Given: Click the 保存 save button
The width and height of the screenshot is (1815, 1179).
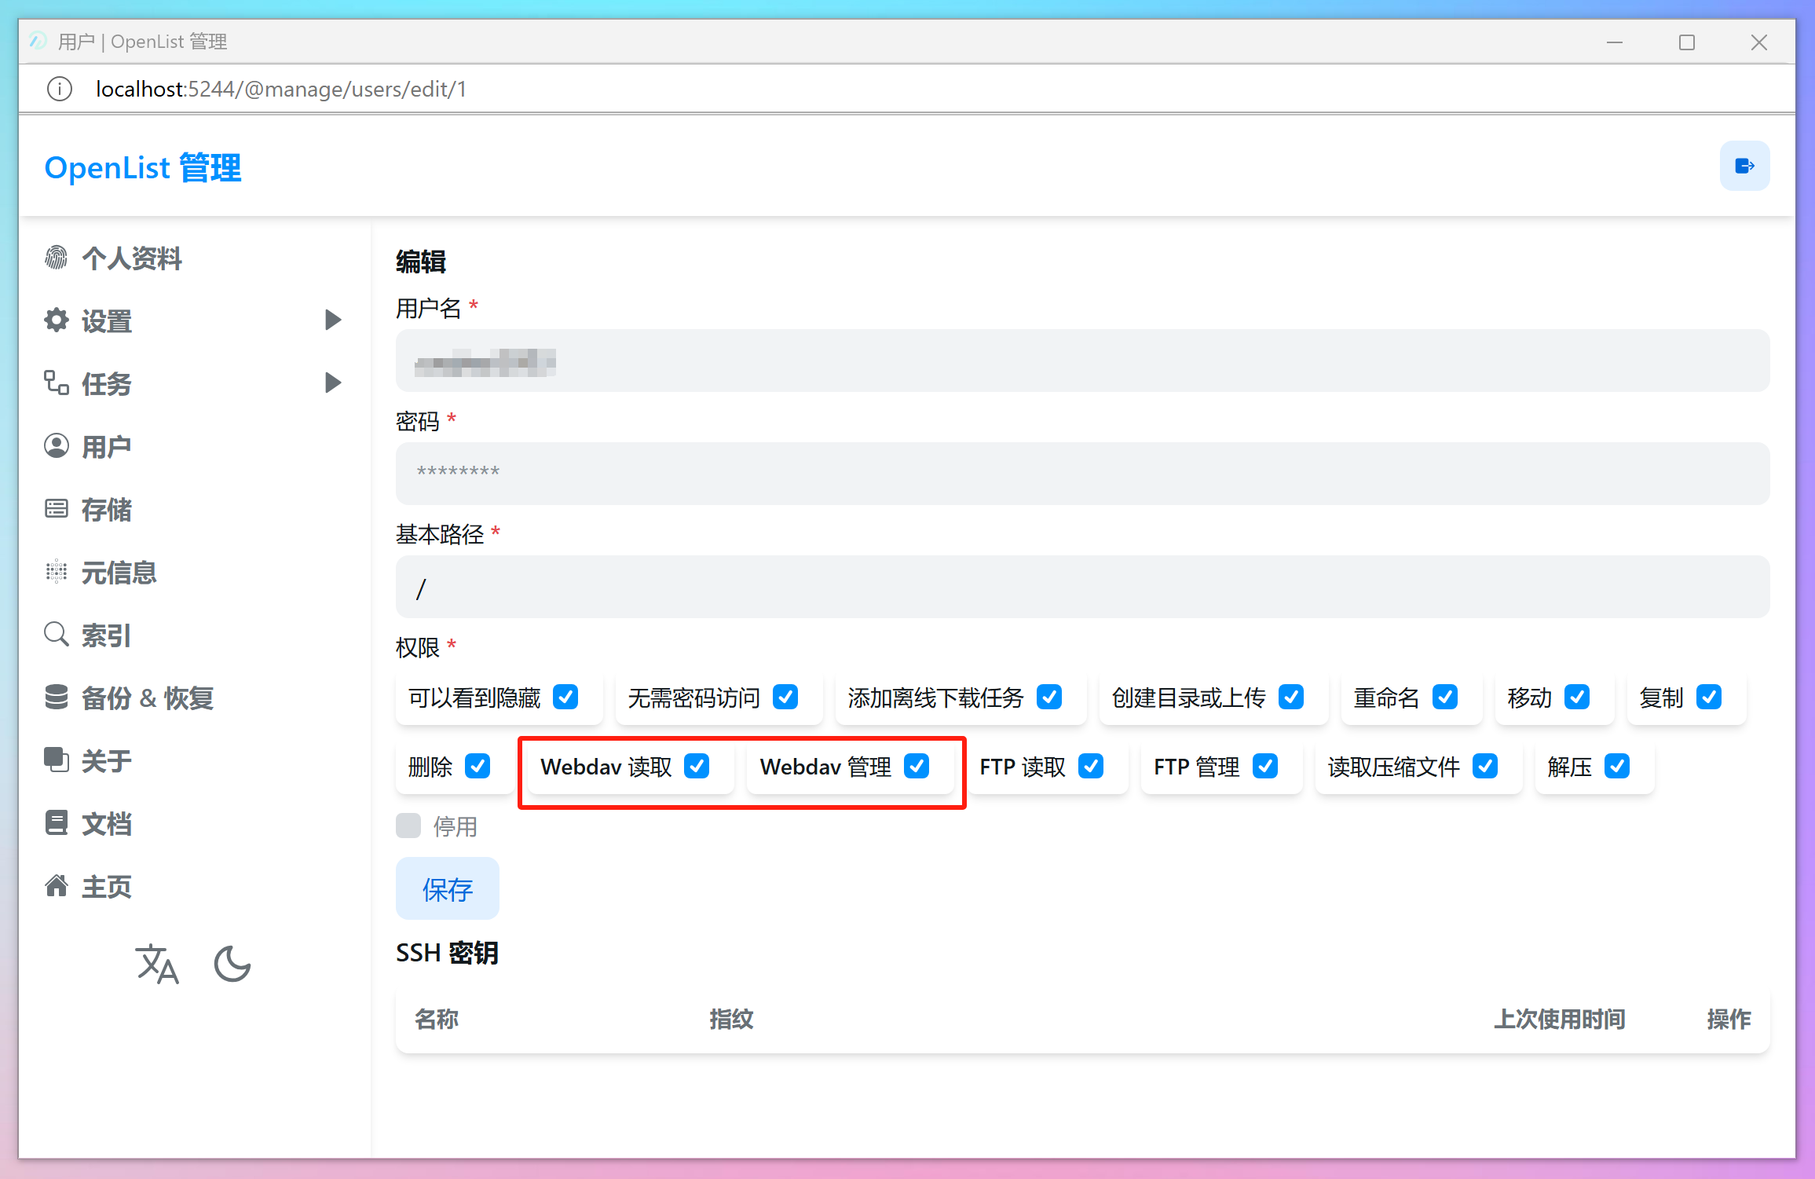Looking at the screenshot, I should [x=447, y=888].
